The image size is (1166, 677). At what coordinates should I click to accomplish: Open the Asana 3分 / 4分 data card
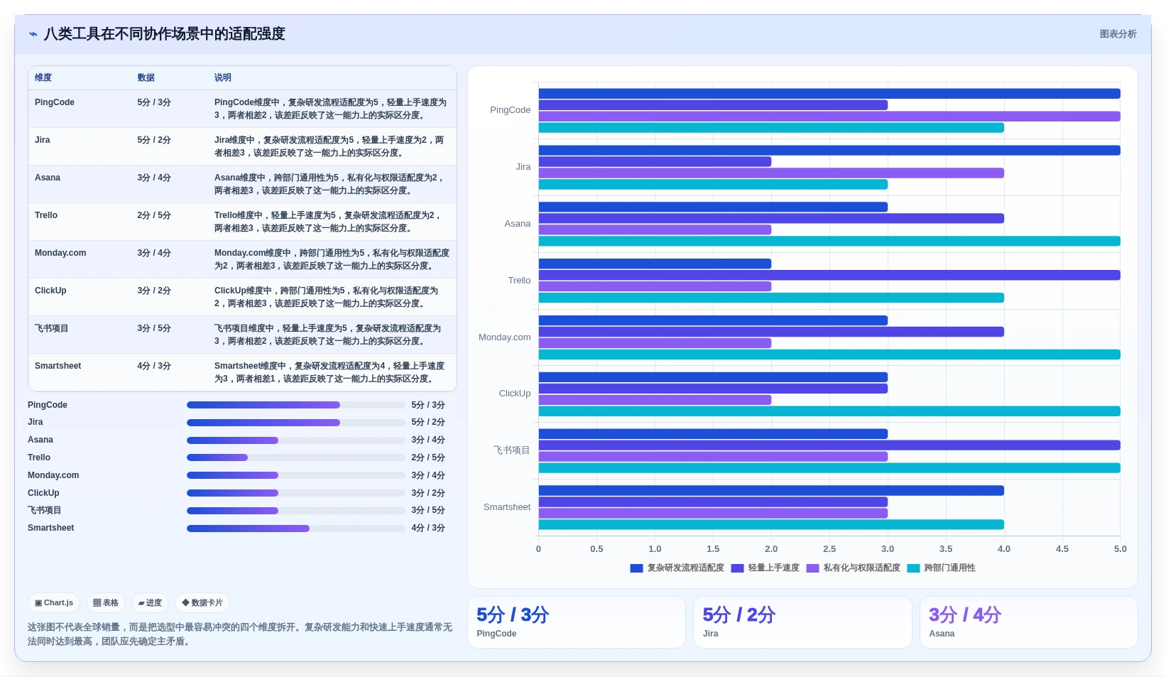[x=1029, y=622]
